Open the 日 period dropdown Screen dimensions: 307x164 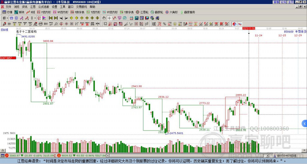click(5, 18)
